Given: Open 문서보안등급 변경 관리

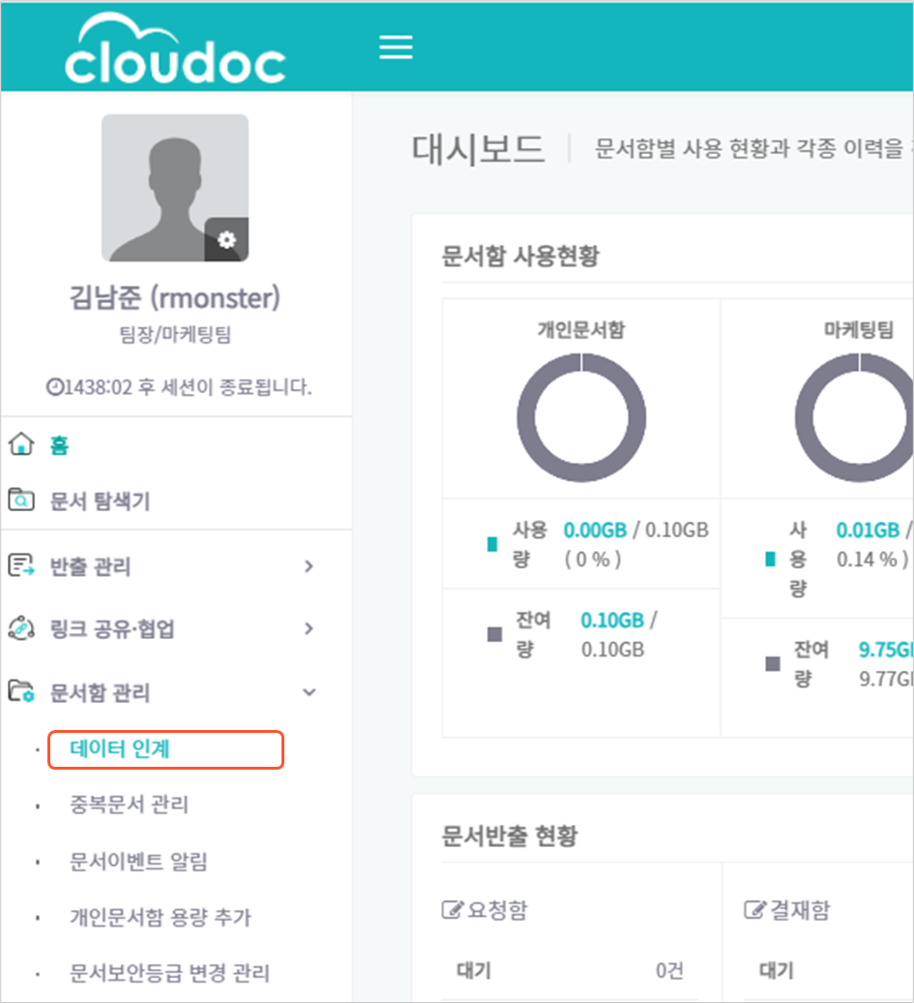Looking at the screenshot, I should pos(169,973).
